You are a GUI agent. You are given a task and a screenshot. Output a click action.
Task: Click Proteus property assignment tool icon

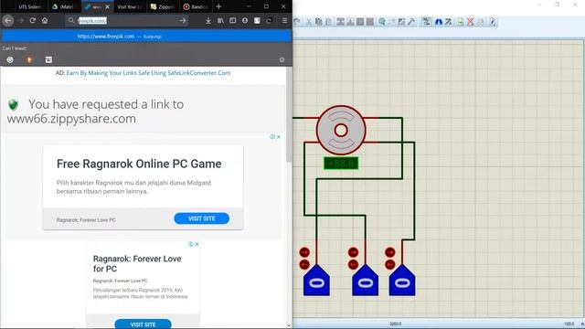point(448,22)
